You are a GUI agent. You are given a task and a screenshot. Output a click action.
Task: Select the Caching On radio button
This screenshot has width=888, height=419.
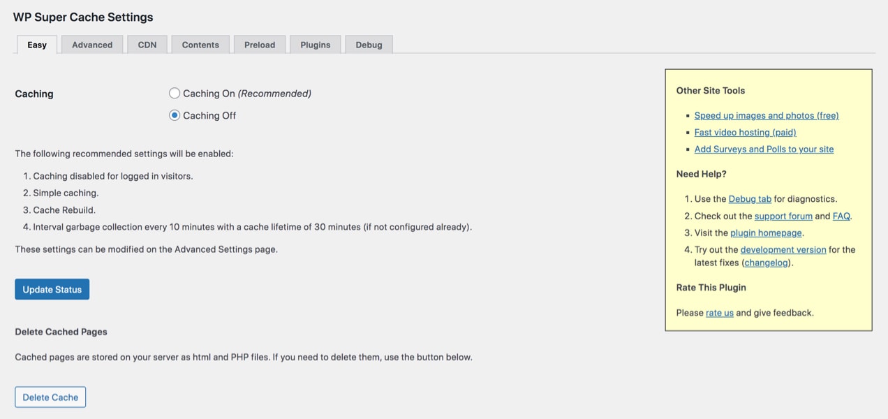(175, 93)
